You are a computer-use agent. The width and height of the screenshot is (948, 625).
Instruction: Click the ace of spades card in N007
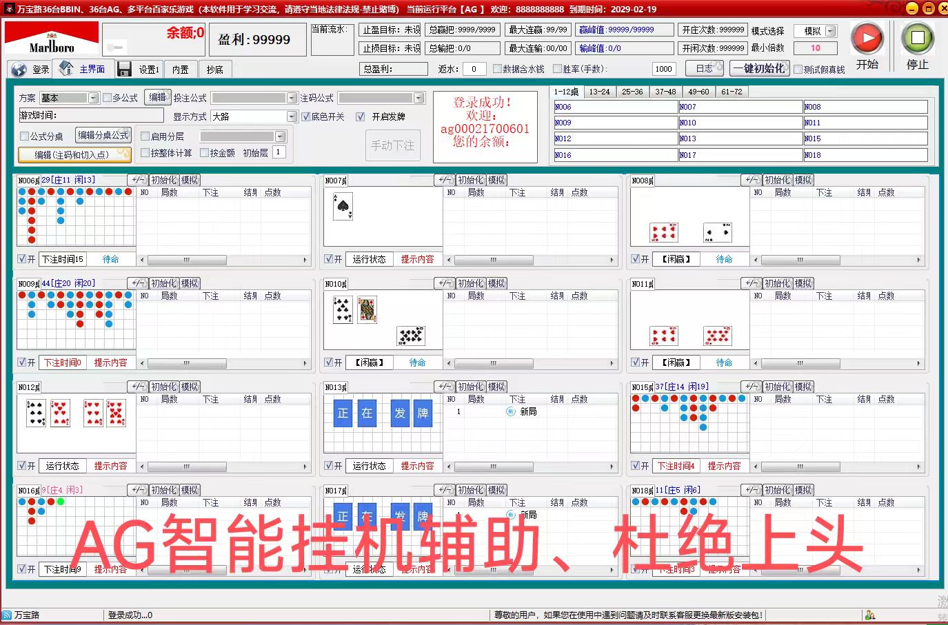tap(343, 207)
